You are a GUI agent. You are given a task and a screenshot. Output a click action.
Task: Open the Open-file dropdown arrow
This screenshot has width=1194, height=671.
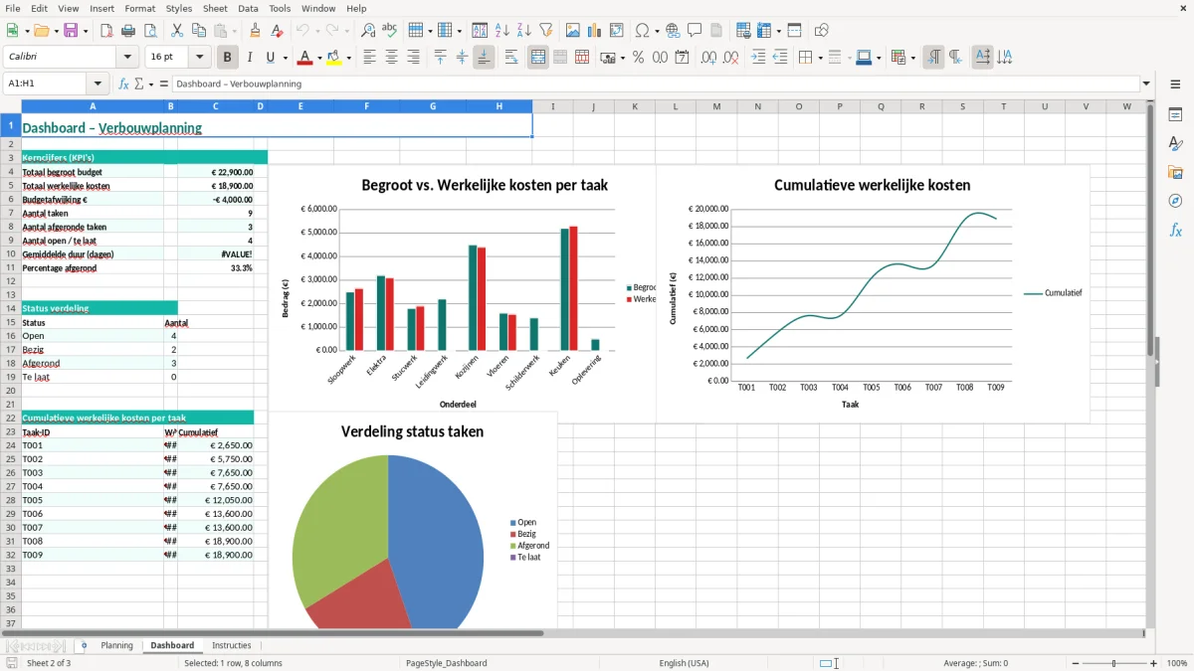[x=55, y=31]
